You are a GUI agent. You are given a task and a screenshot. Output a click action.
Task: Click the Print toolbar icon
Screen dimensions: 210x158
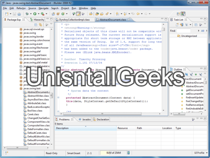click(19, 14)
